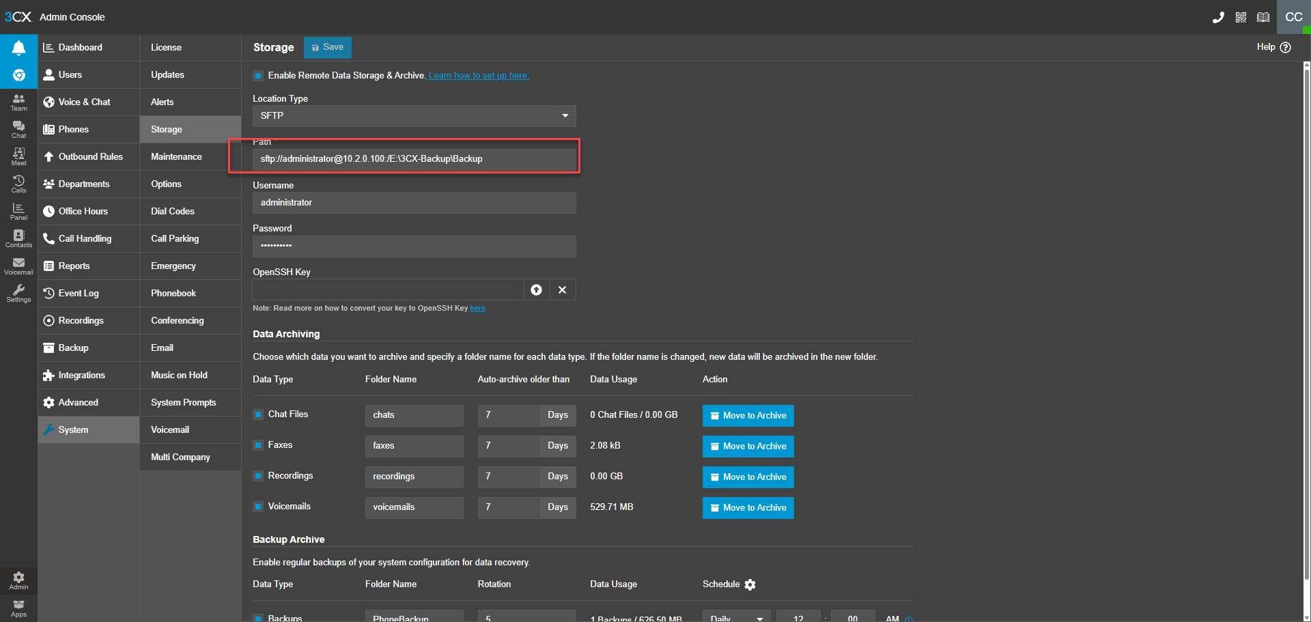This screenshot has width=1311, height=622.
Task: Open the Outbound Rules menu item
Action: (x=90, y=156)
